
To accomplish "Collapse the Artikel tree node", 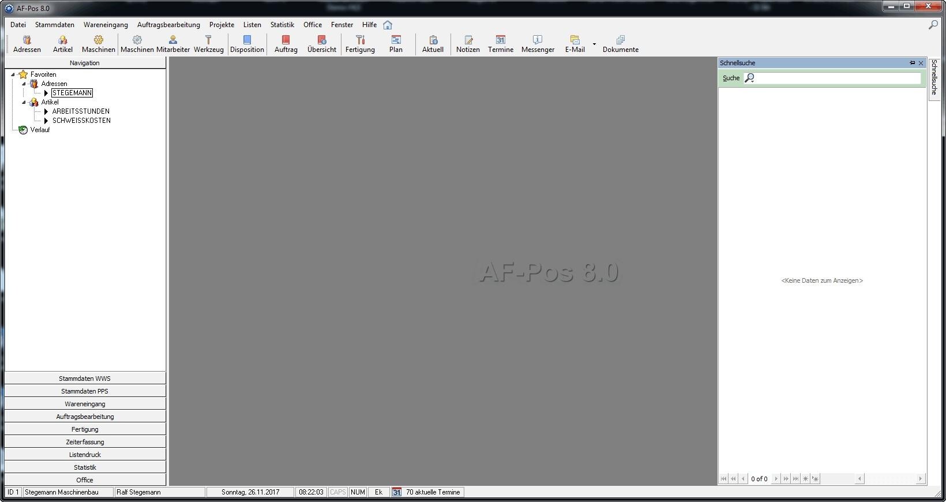I will coord(24,102).
